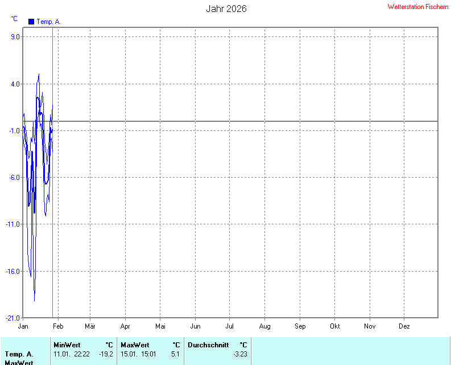Screen dimensions: 455x365
Task: Select the Aug label on the month axis
Action: pos(264,326)
